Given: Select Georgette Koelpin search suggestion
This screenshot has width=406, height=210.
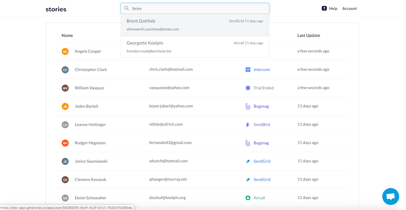Looking at the screenshot, I should click(195, 47).
